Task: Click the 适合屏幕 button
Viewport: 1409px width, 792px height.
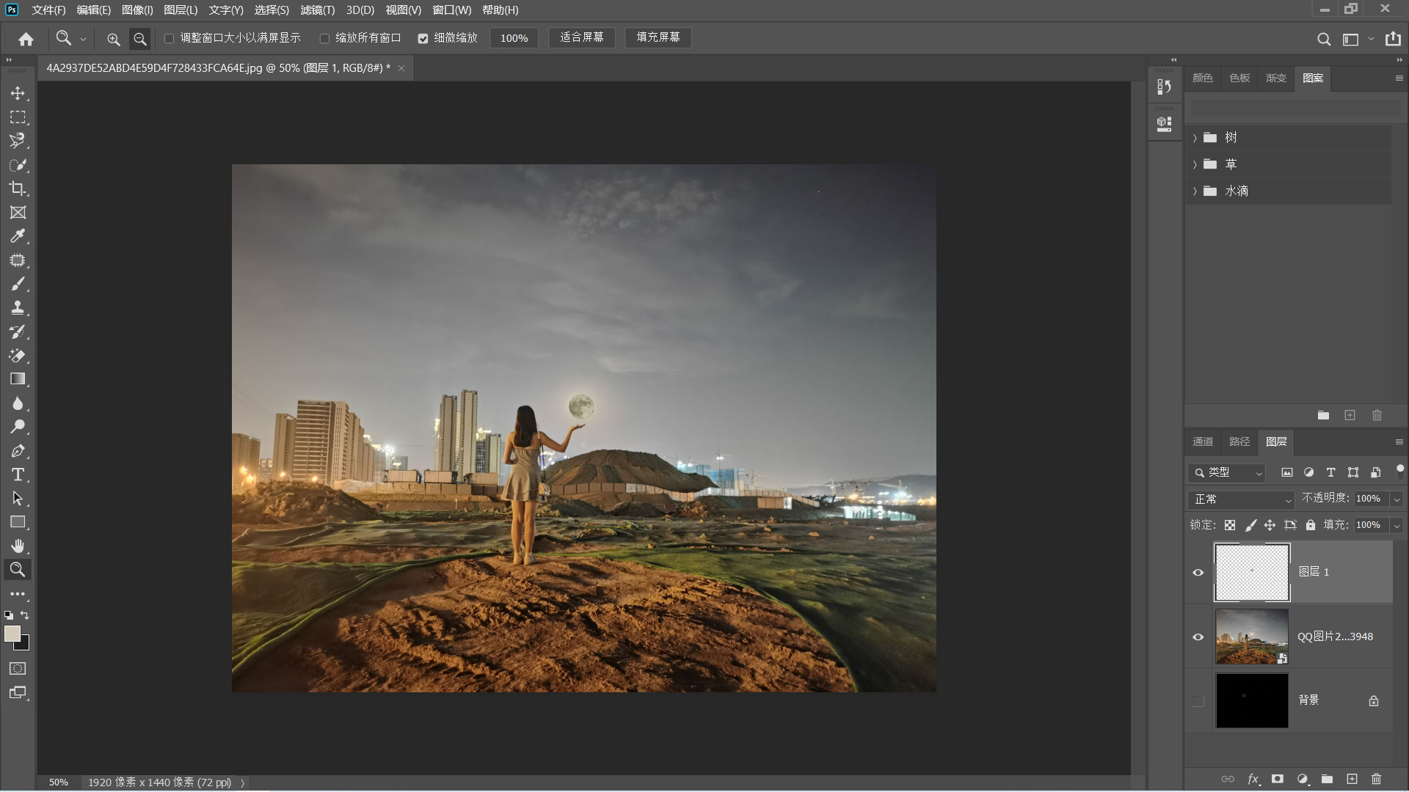Action: [x=581, y=37]
